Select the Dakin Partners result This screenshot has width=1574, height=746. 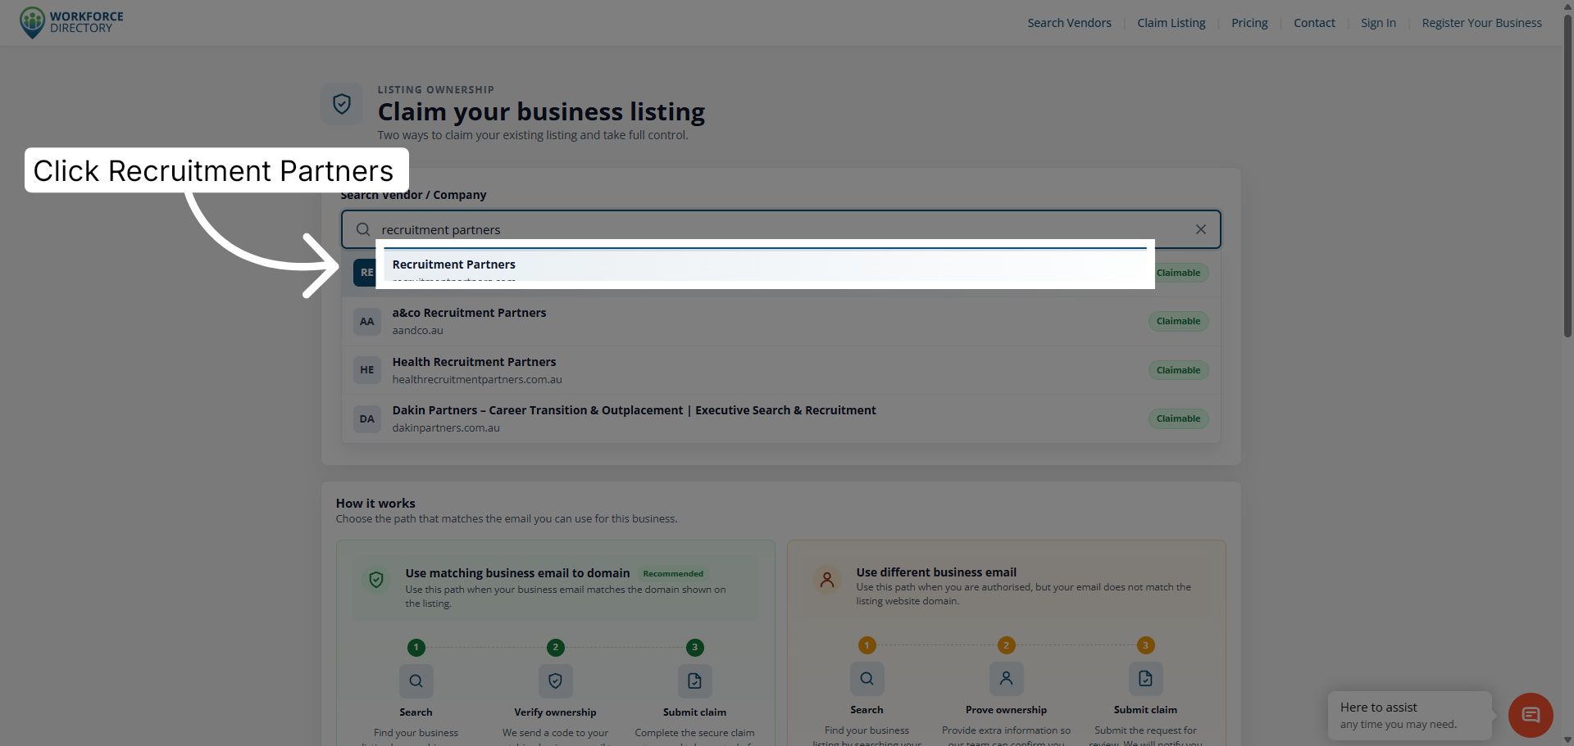pyautogui.click(x=780, y=418)
